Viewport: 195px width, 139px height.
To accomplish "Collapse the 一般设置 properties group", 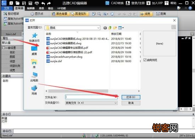I will [4, 48].
